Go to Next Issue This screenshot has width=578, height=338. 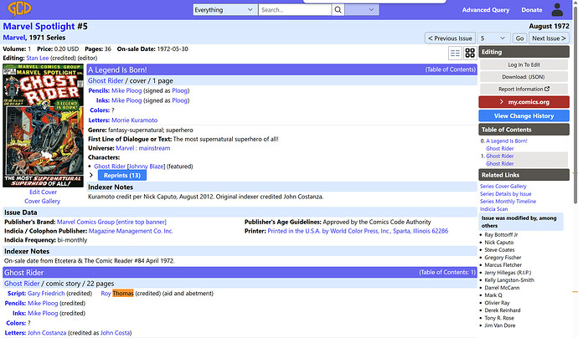(549, 38)
